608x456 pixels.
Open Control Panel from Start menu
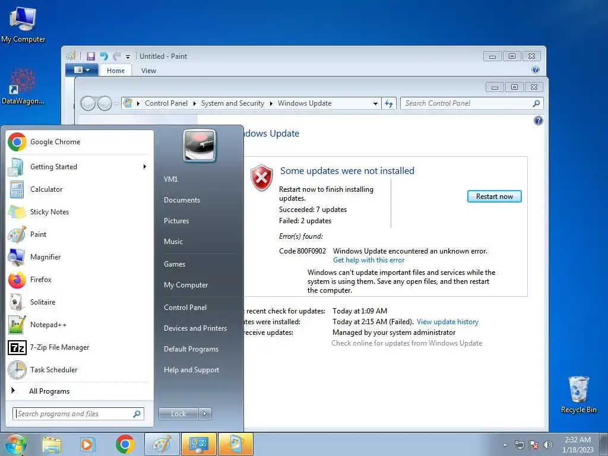click(x=185, y=308)
